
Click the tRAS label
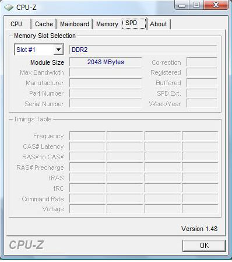(57, 178)
